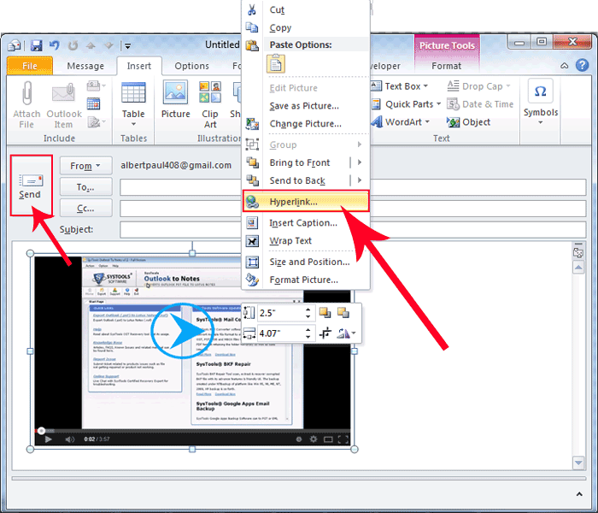Screen dimensions: 598x513
Task: Click bring forward icon in mini toolbar
Action: click(x=325, y=313)
